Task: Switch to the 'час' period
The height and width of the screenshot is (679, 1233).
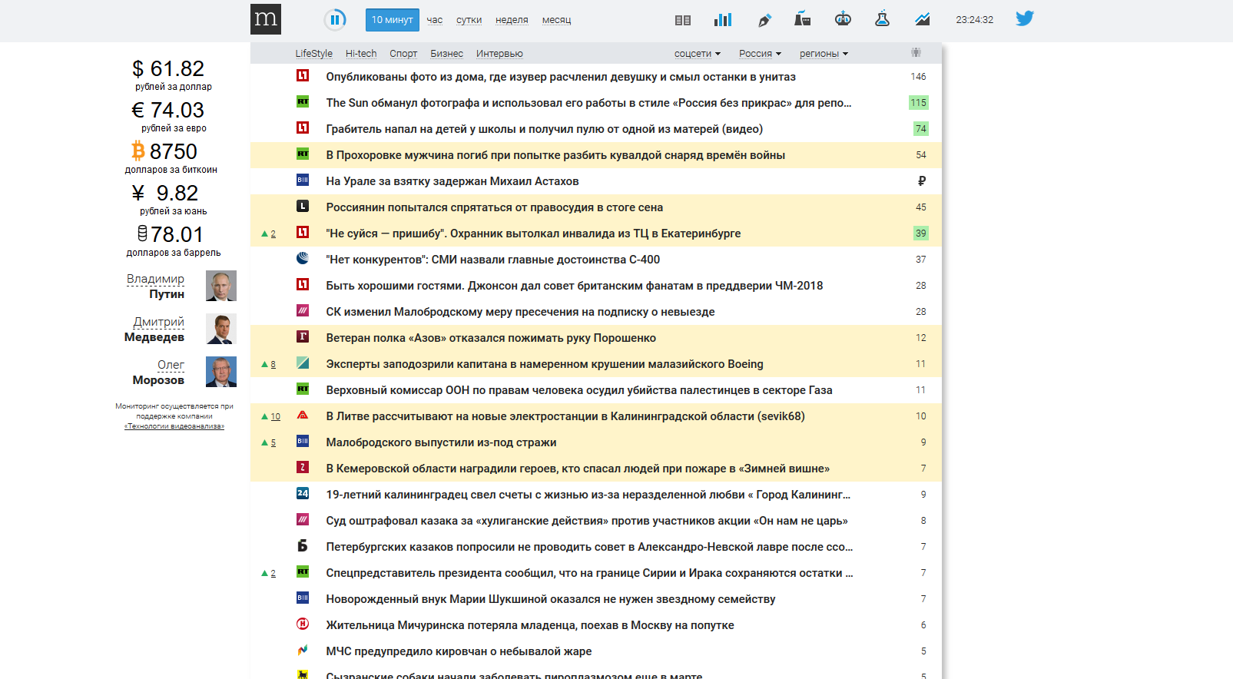Action: click(x=435, y=20)
